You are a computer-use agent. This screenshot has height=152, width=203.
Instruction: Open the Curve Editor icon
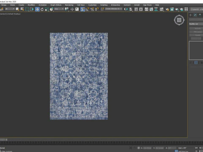coord(151,9)
